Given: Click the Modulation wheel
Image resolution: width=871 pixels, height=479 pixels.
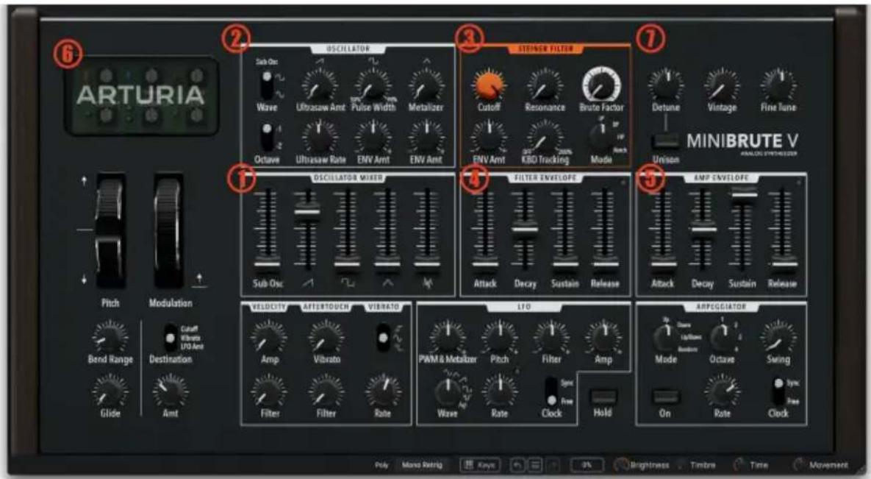Looking at the screenshot, I should click(x=169, y=230).
